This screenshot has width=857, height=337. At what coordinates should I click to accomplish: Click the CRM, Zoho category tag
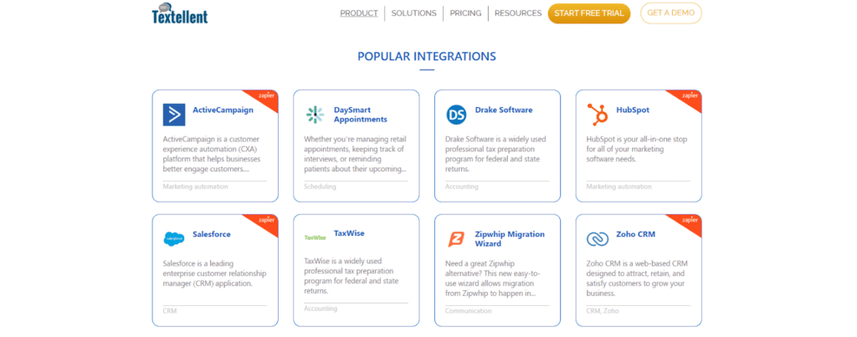[x=602, y=311]
